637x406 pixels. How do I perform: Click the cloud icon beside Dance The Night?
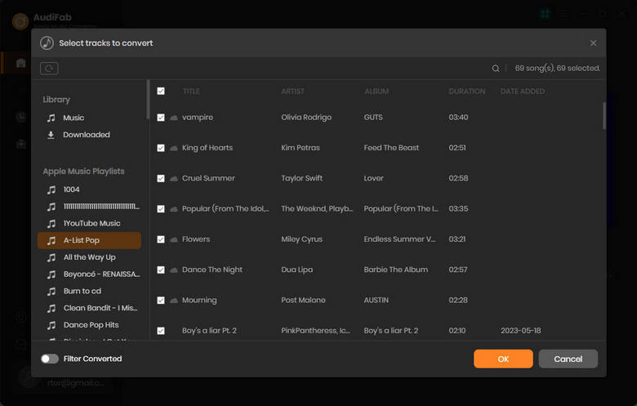coord(174,270)
